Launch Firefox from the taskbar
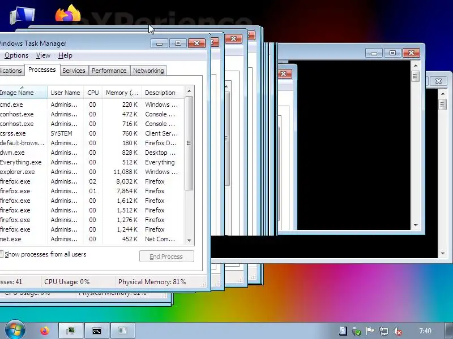This screenshot has height=339, width=453. coord(45,331)
